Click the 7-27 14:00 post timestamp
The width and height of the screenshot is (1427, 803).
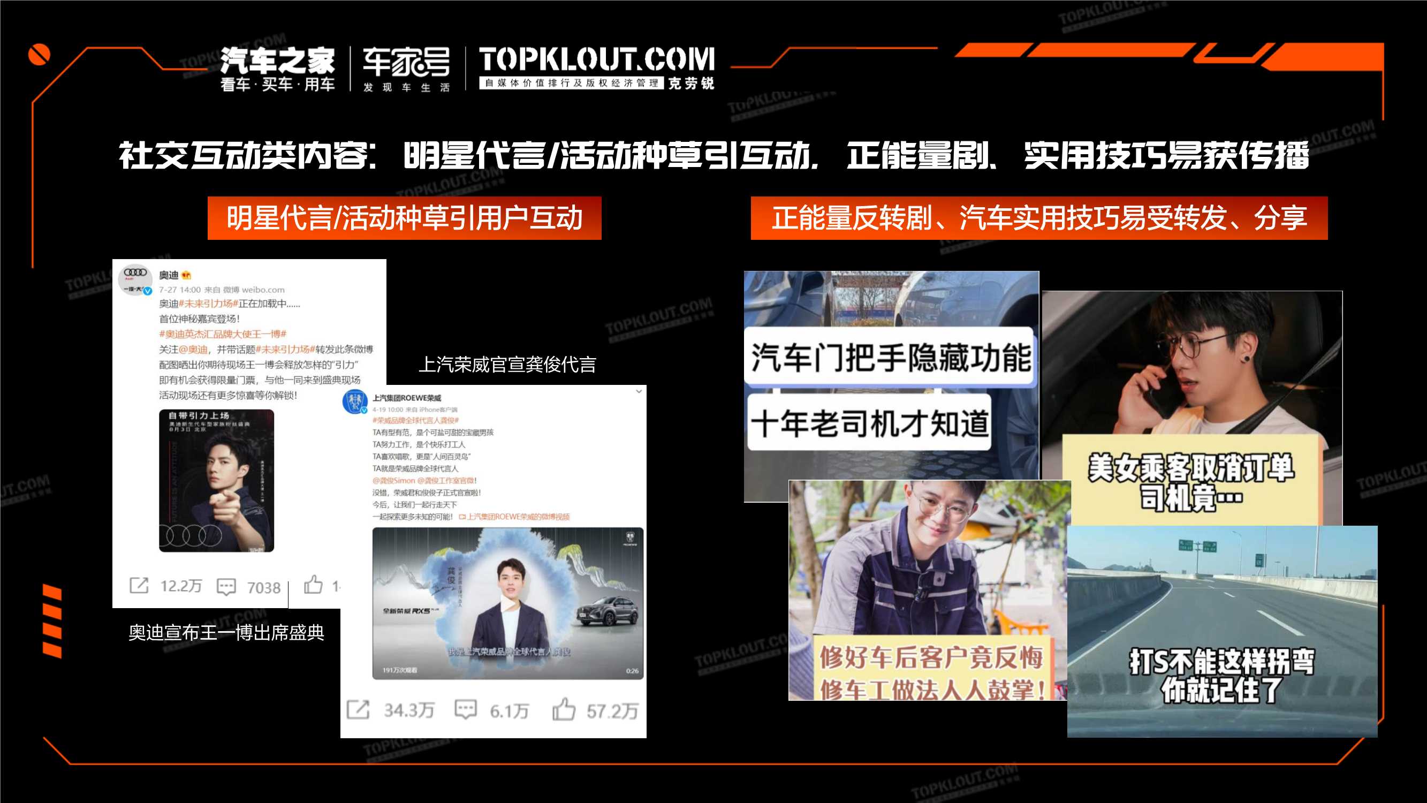[179, 290]
